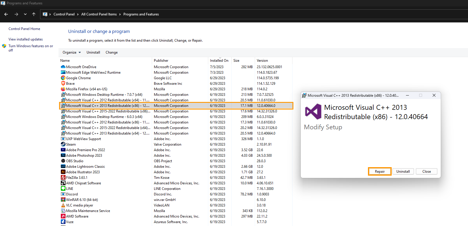This screenshot has height=226, width=468.
Task: Click the VLC media player cone icon
Action: 63,205
